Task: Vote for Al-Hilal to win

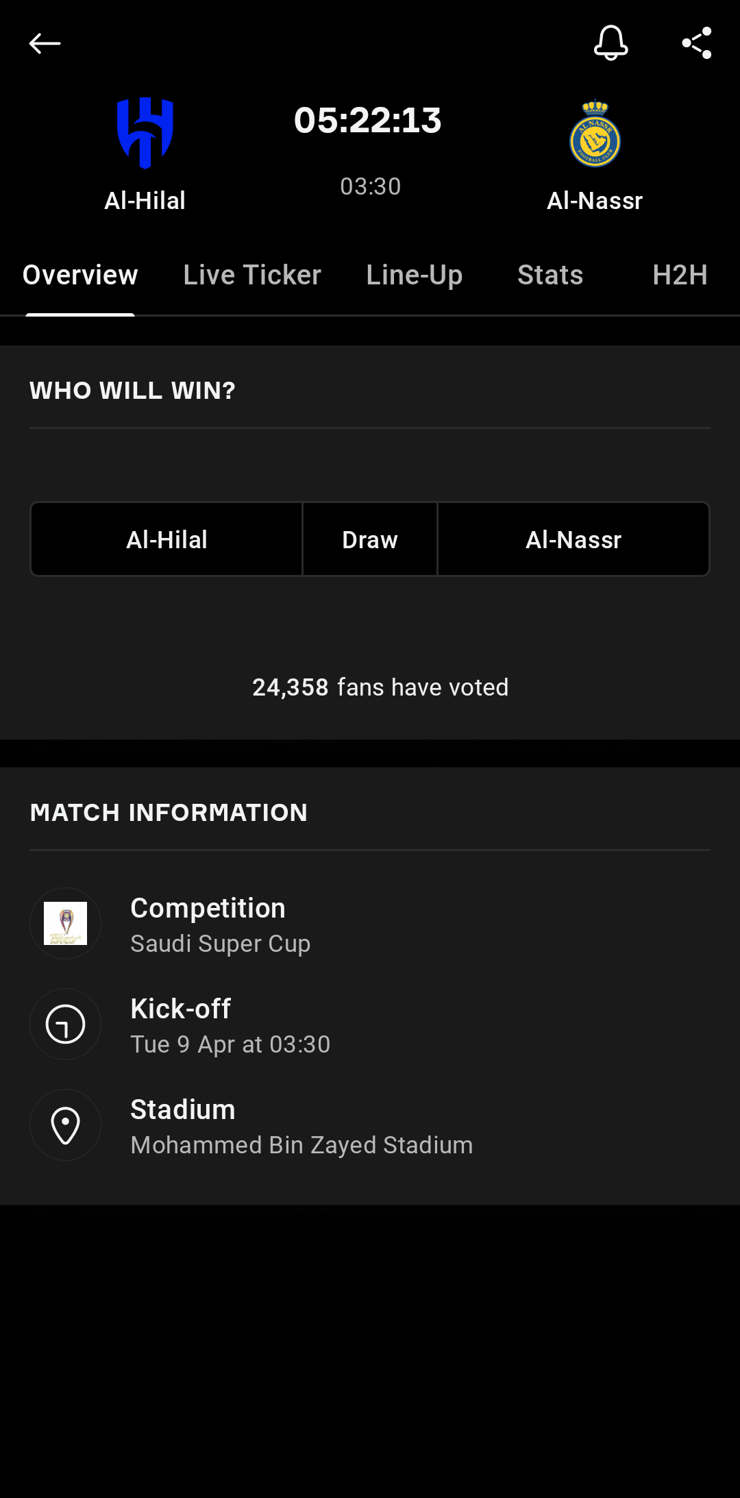Action: click(166, 540)
